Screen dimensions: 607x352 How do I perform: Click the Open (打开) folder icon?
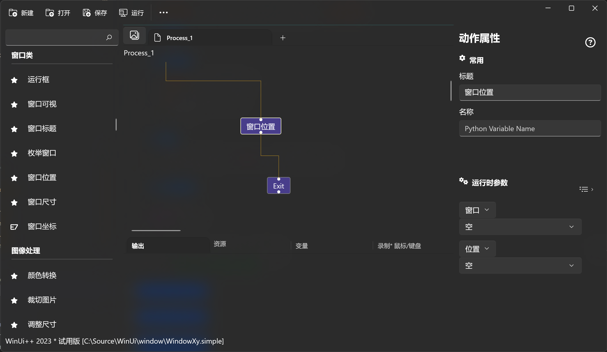50,13
